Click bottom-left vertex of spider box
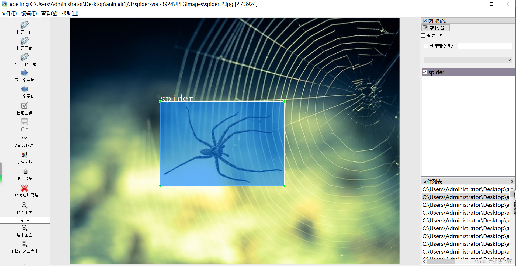This screenshot has width=516, height=266. point(160,186)
